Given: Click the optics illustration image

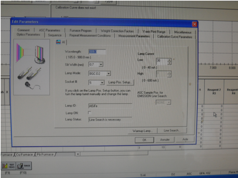Looking at the screenshot, I should coord(31,67).
